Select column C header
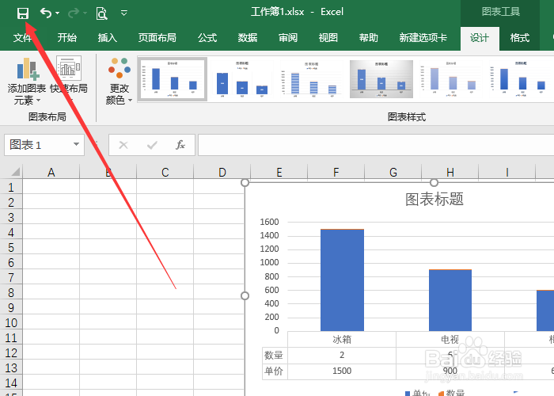This screenshot has width=554, height=396. point(165,172)
